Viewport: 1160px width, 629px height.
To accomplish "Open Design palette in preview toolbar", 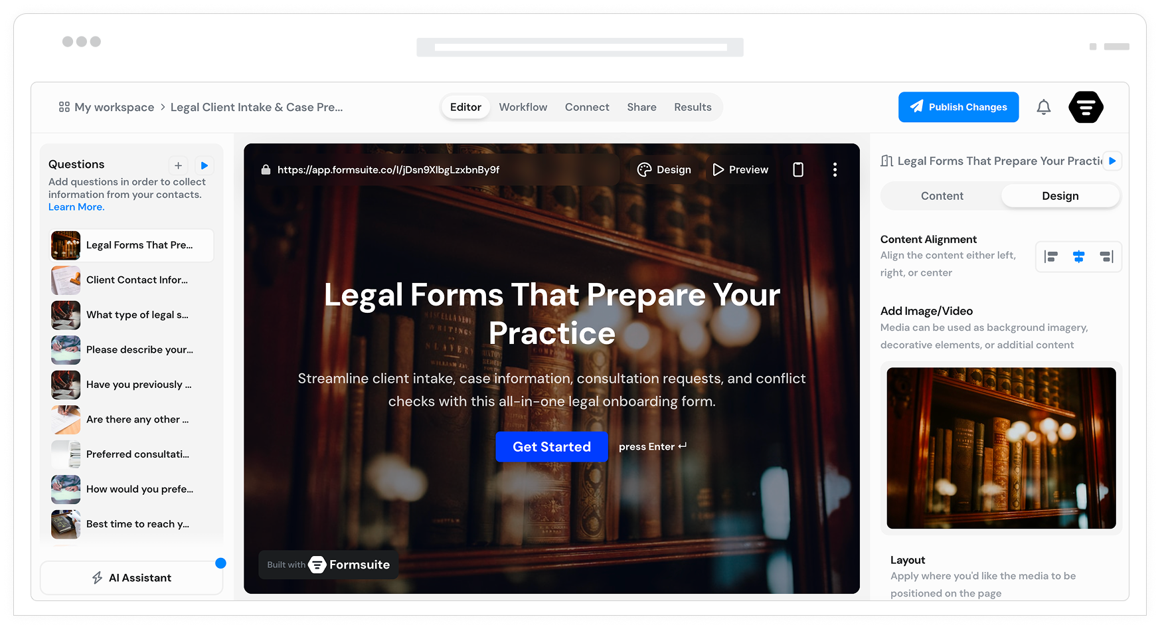I will pyautogui.click(x=664, y=170).
